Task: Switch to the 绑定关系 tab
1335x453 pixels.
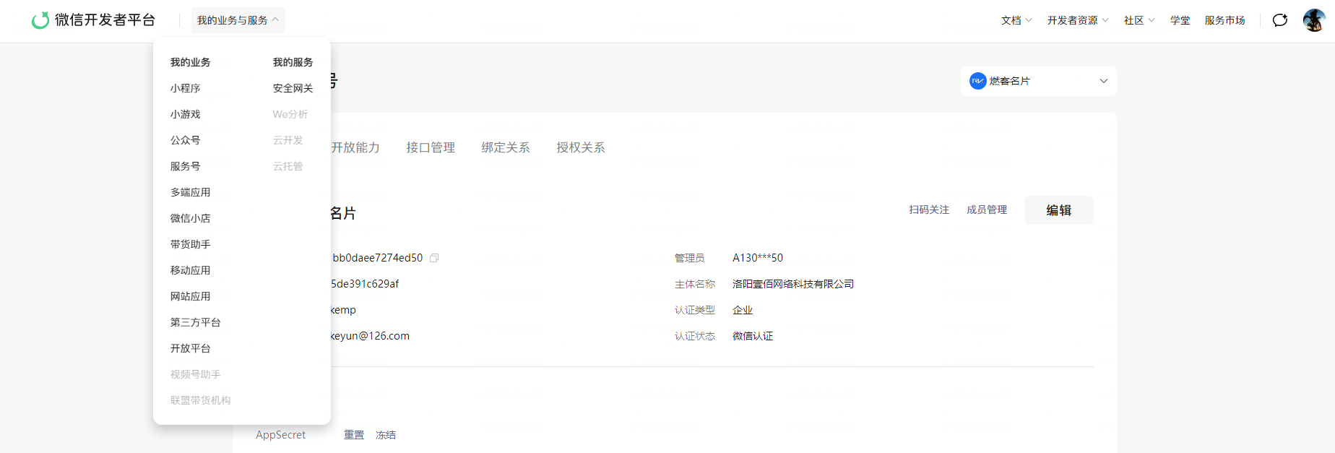Action: tap(506, 147)
